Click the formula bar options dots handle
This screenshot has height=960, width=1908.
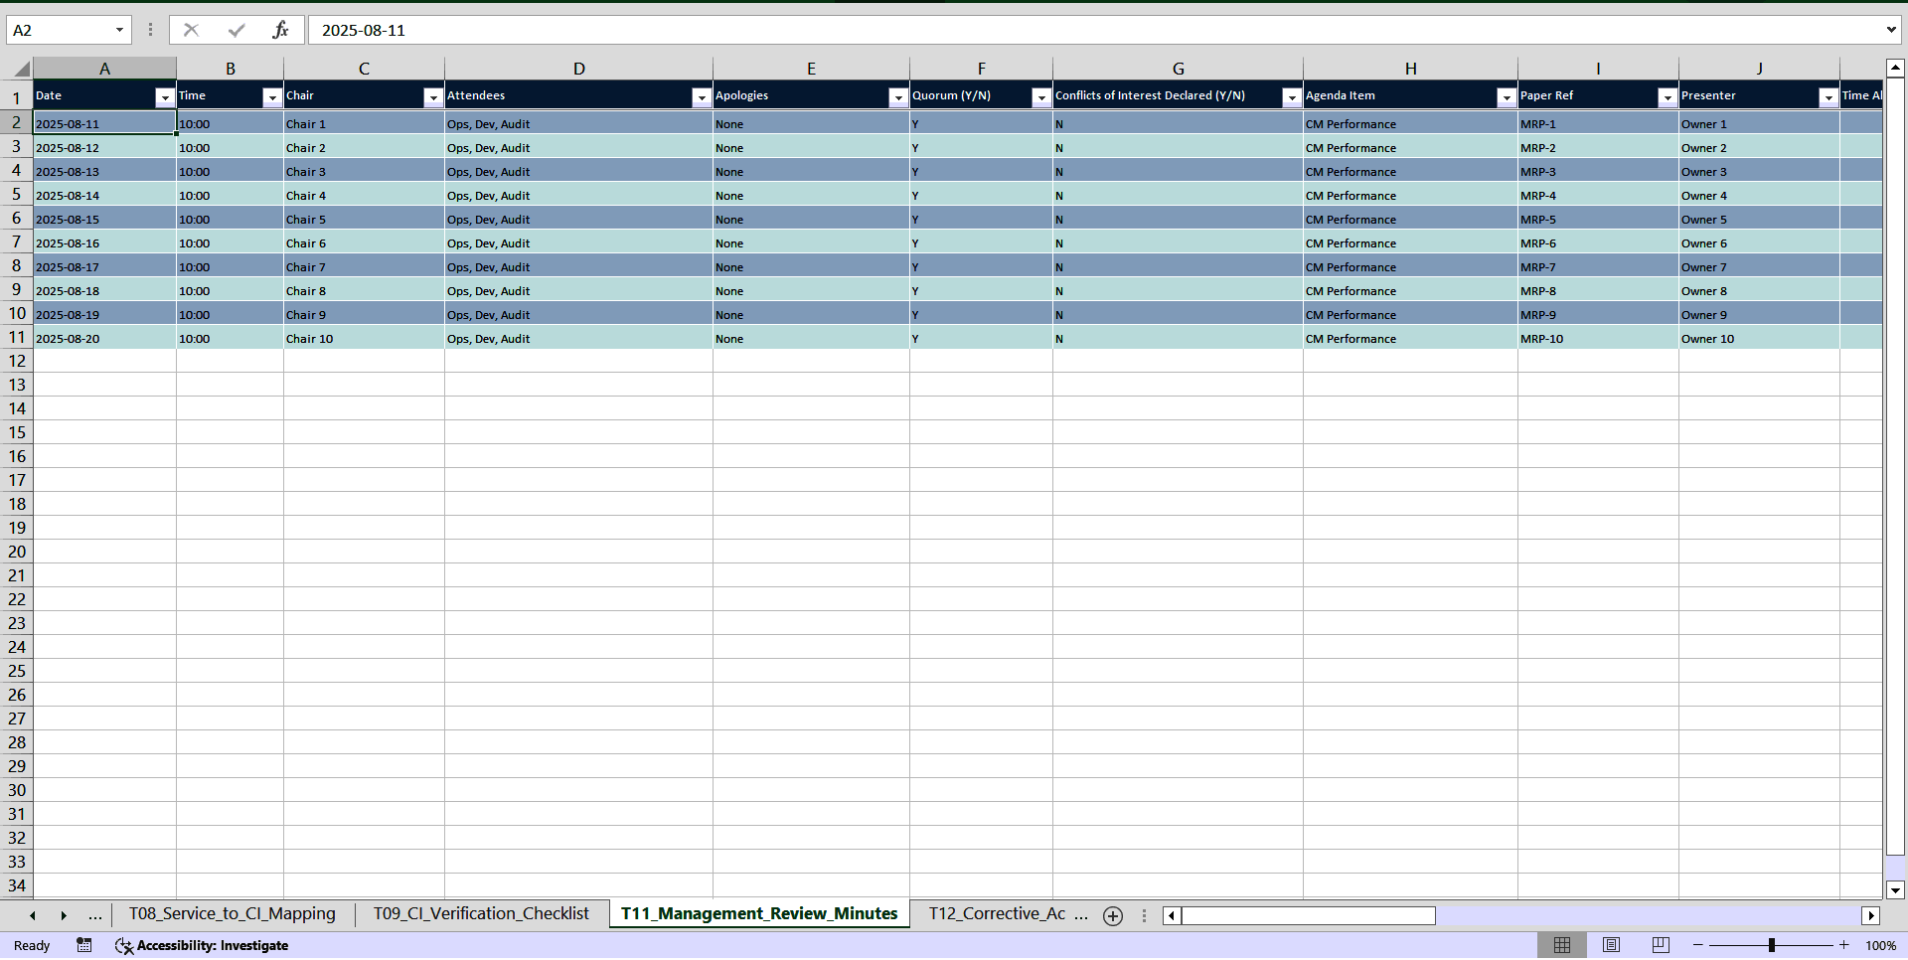tap(150, 30)
